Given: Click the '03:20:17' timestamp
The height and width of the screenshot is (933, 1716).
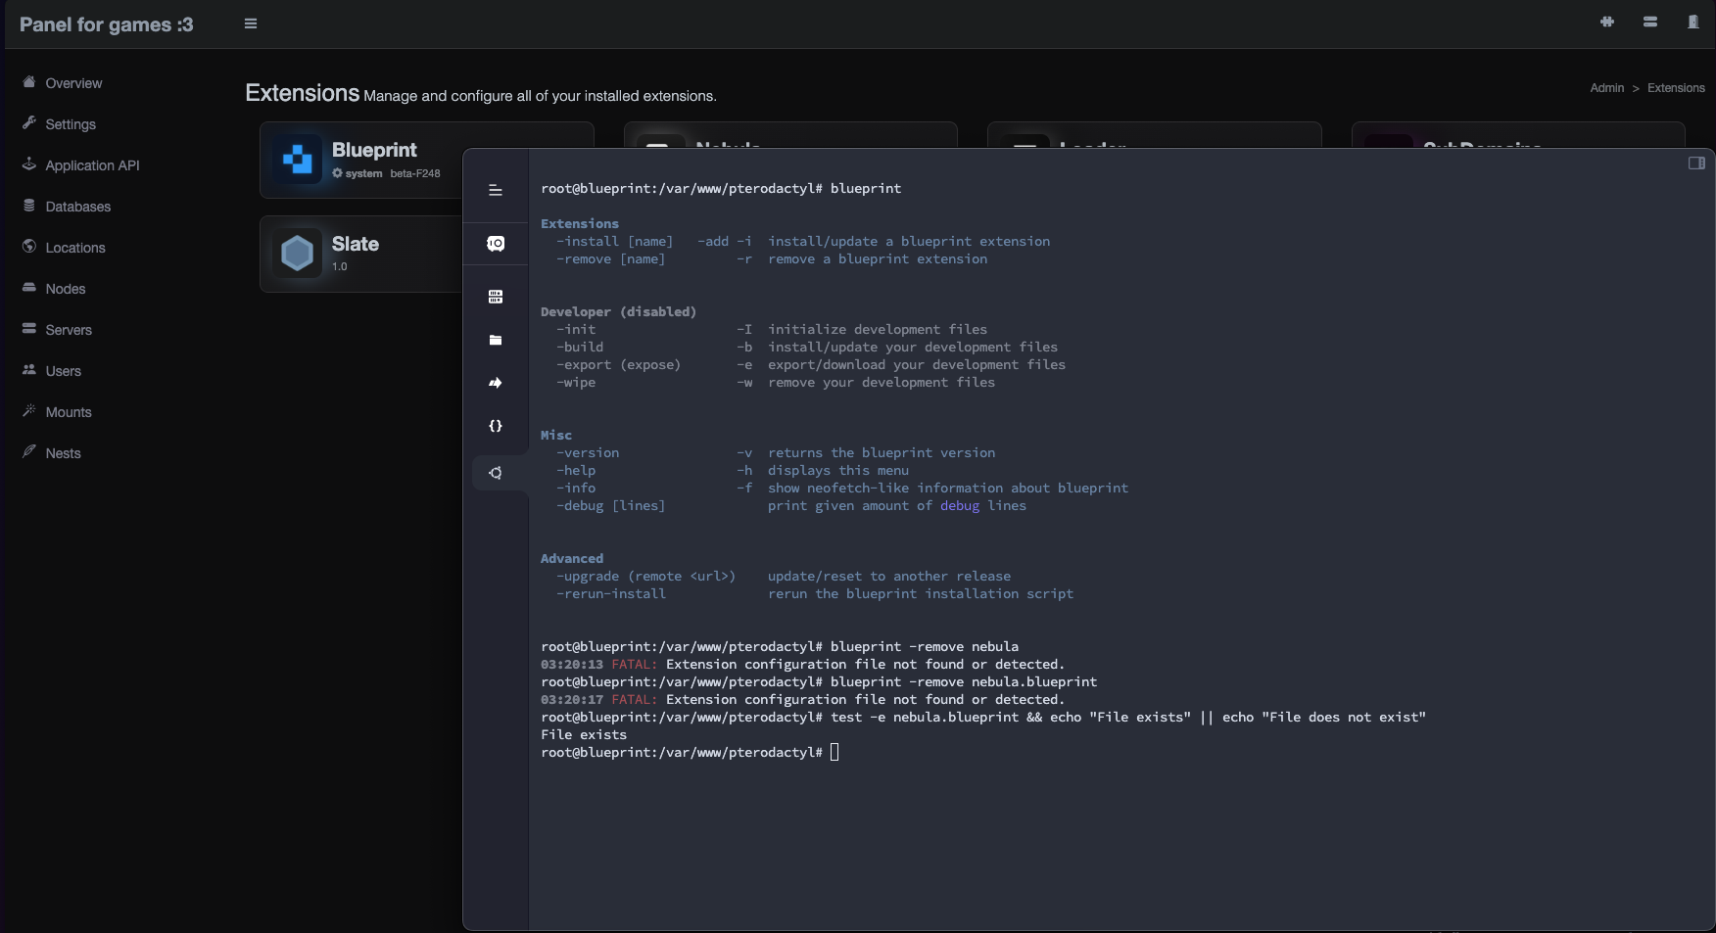Looking at the screenshot, I should coord(572,699).
